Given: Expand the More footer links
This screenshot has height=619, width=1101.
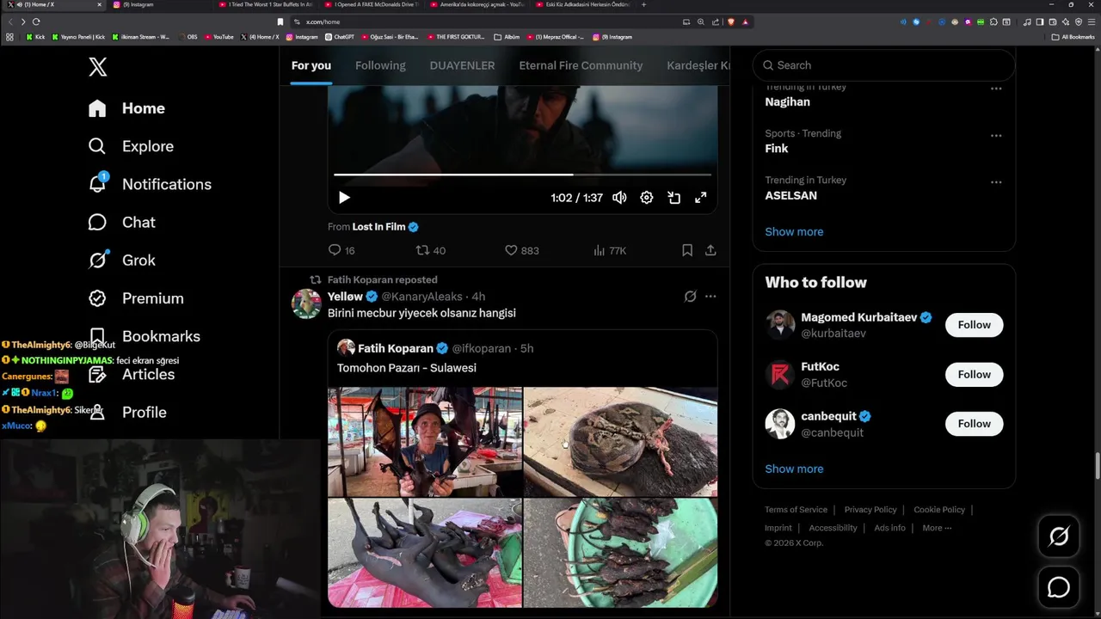Looking at the screenshot, I should pos(937,528).
